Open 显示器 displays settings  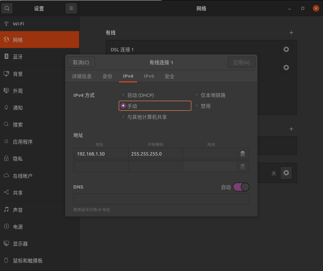tap(39, 244)
